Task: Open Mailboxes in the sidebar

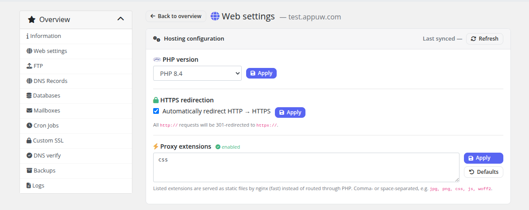Action: (x=76, y=111)
